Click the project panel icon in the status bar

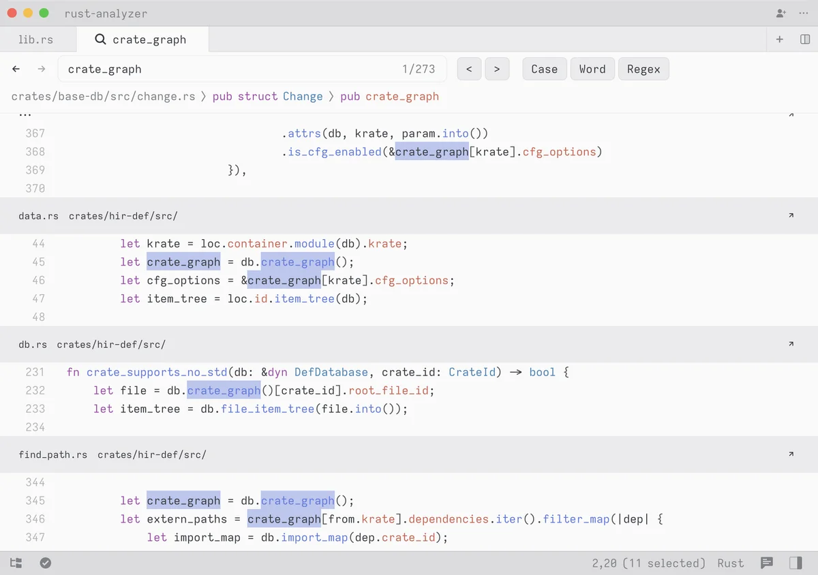[16, 563]
